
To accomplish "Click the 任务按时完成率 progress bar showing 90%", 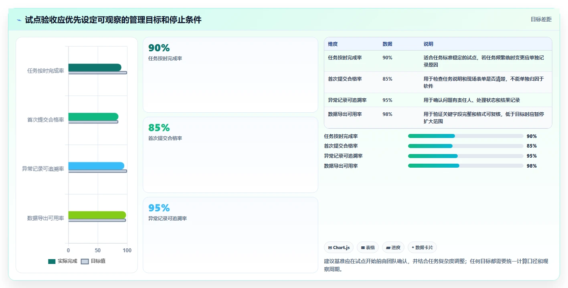I will 466,136.
